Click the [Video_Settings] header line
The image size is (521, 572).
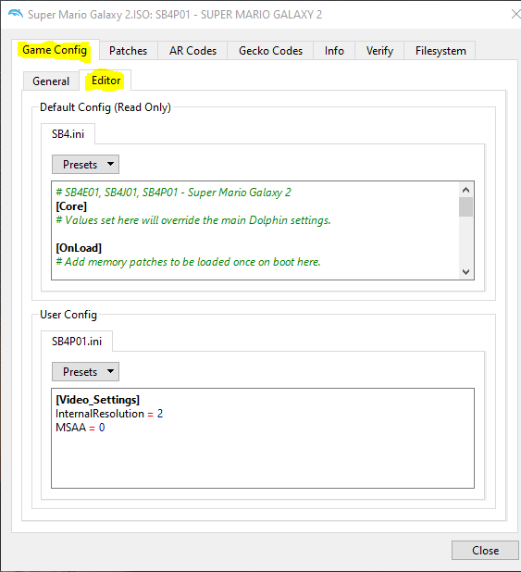tap(97, 400)
